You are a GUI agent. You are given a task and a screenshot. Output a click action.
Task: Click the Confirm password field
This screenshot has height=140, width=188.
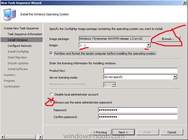tap(138, 117)
